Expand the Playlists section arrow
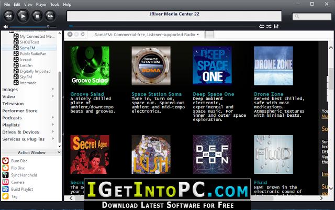 point(53,125)
